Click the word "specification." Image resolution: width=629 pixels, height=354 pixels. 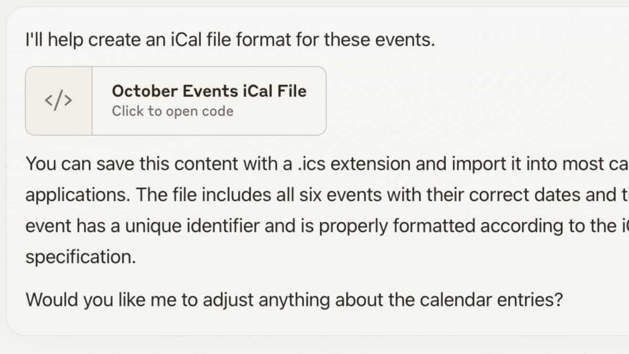point(80,258)
